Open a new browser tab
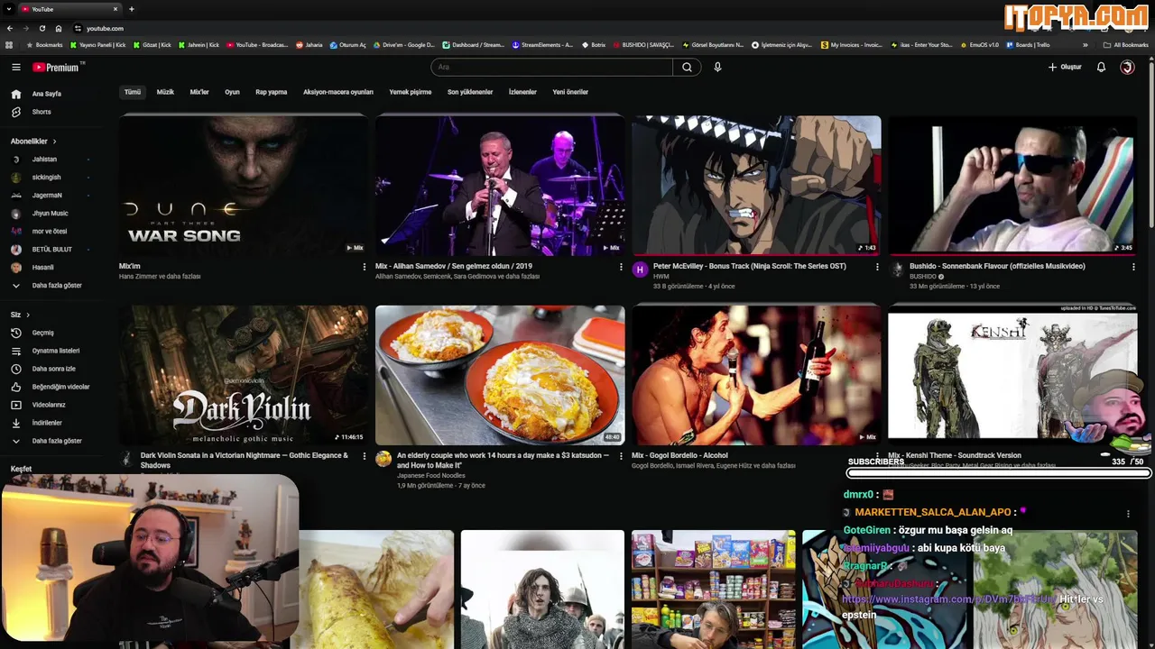The height and width of the screenshot is (649, 1155). 132,9
